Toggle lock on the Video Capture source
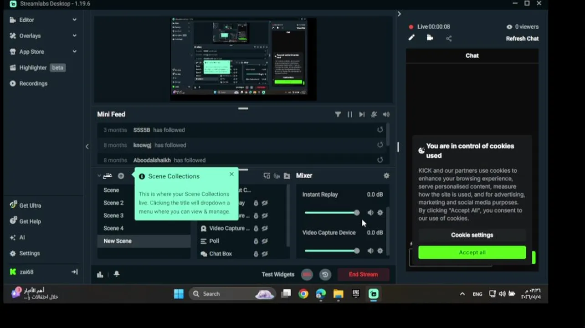Image resolution: width=585 pixels, height=328 pixels. (256, 229)
